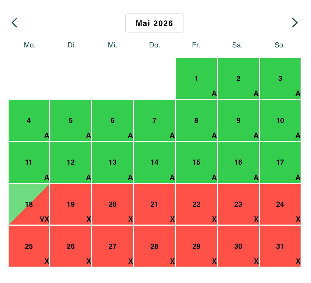
Task: Select blocked date 22
Action: [x=196, y=204]
